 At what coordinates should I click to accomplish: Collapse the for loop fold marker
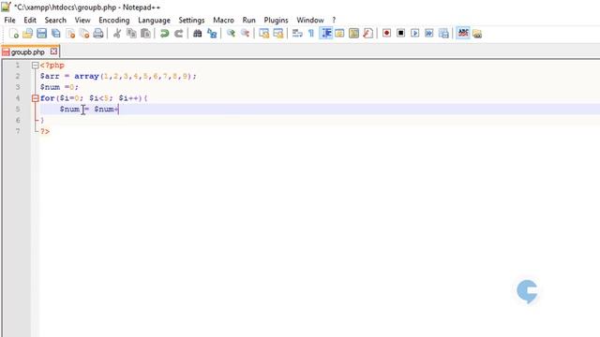36,98
